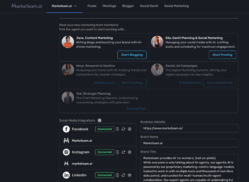Click the Start Posting button
This screenshot has height=182, width=249.
coord(222,55)
